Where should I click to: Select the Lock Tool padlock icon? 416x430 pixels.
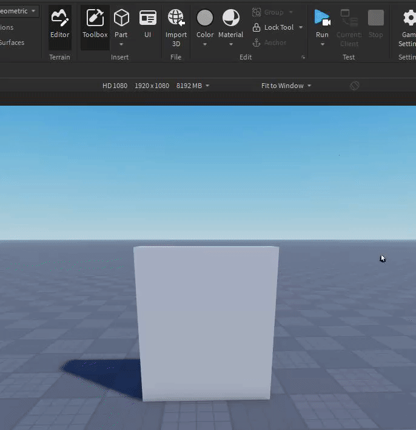coord(257,27)
